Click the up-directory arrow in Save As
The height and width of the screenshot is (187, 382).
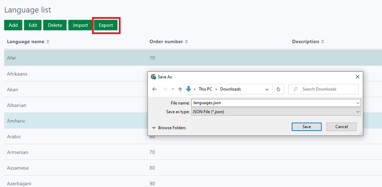click(x=180, y=89)
